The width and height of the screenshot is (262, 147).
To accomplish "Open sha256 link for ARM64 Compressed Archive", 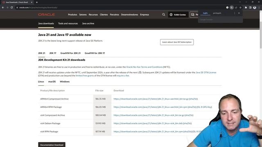I will tap(193, 99).
